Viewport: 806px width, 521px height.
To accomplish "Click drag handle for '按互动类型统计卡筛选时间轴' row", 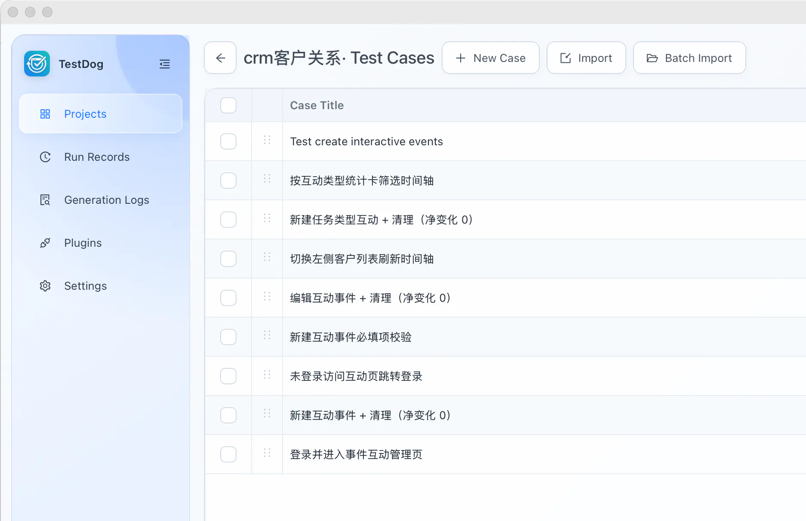I will (267, 179).
